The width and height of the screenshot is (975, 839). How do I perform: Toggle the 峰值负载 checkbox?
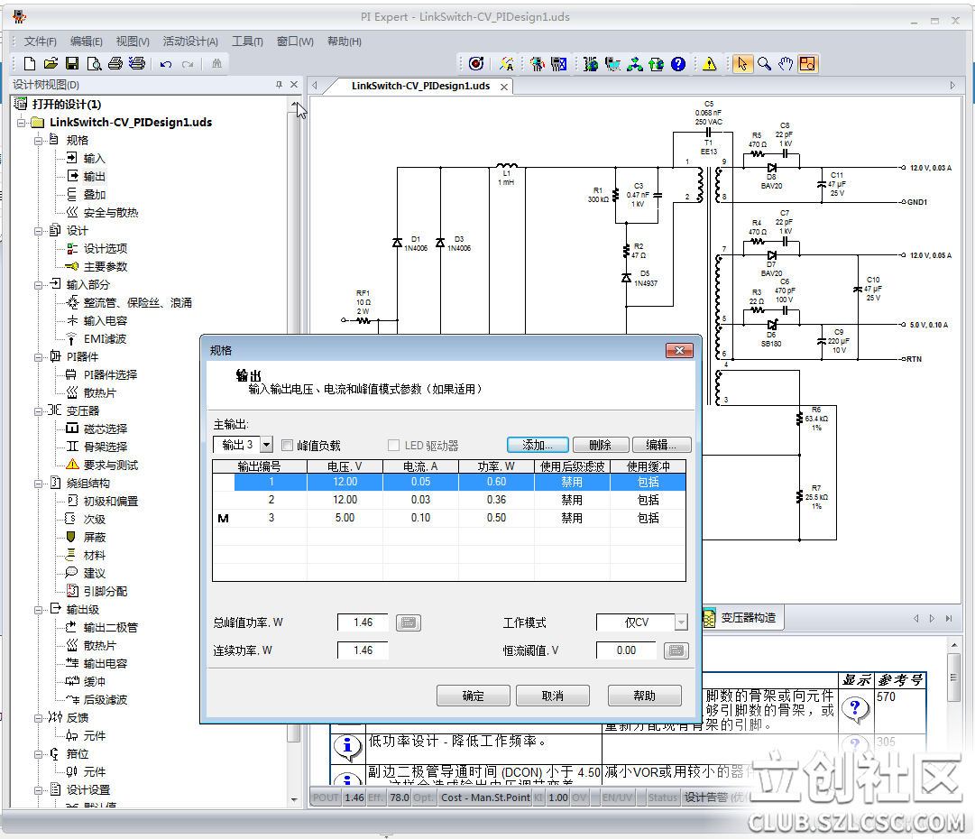click(x=288, y=446)
